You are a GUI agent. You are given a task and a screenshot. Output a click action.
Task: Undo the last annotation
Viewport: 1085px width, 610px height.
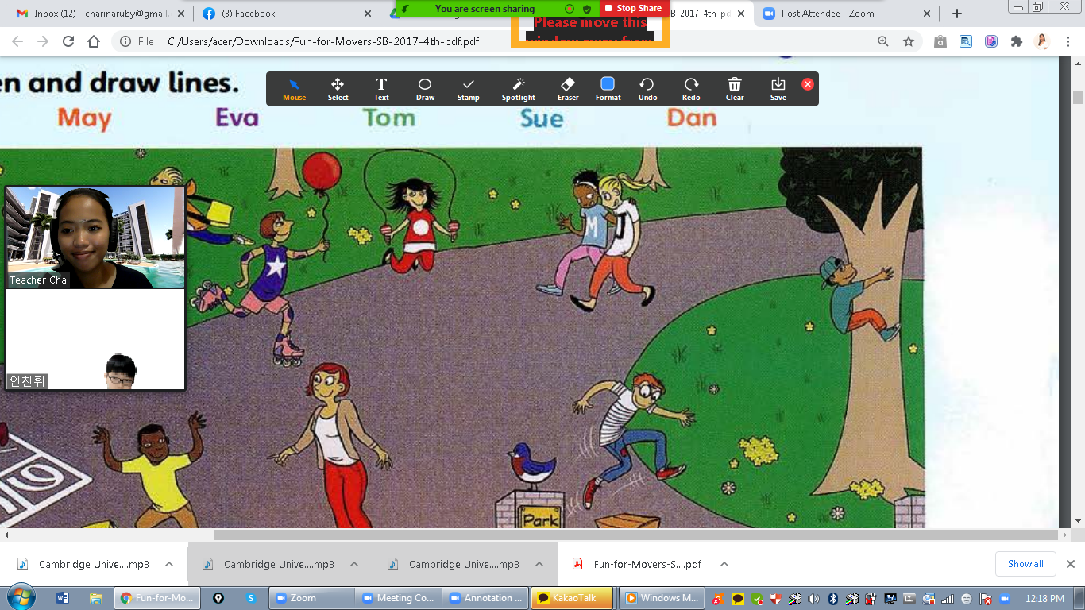tap(647, 89)
